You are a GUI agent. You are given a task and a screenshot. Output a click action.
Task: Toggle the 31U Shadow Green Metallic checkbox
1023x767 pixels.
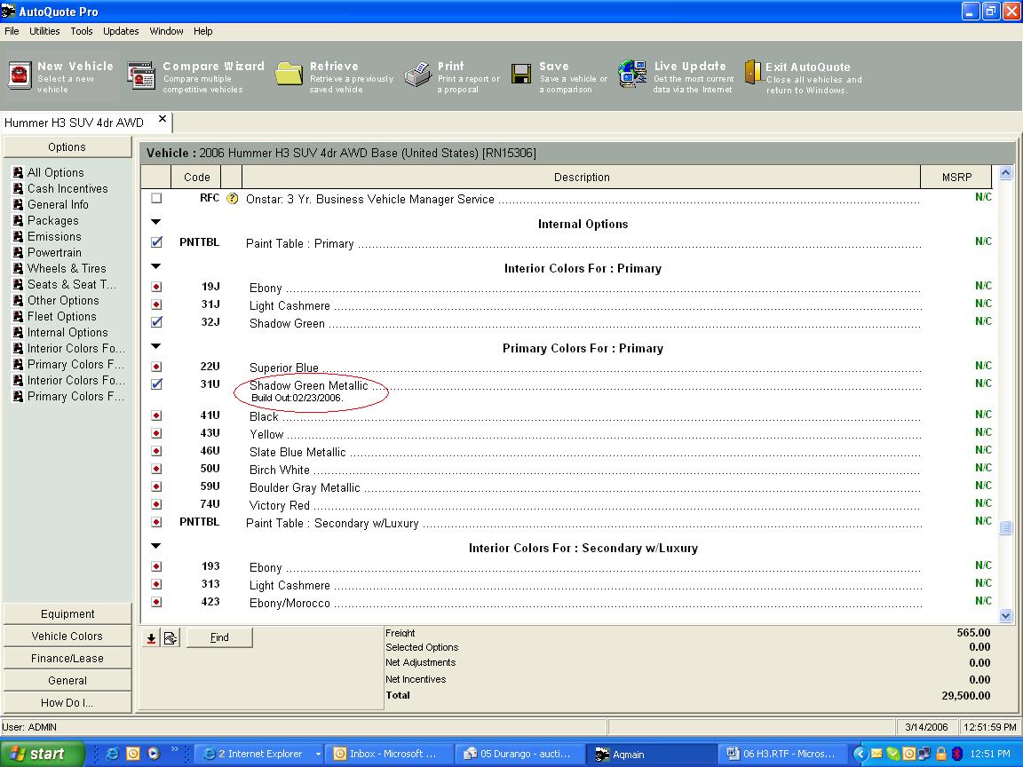[x=156, y=384]
